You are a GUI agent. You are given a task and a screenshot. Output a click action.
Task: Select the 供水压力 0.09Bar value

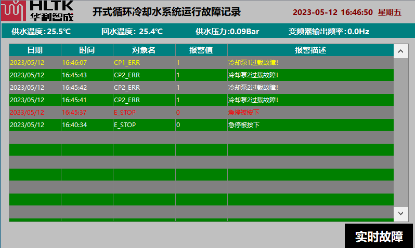point(227,32)
